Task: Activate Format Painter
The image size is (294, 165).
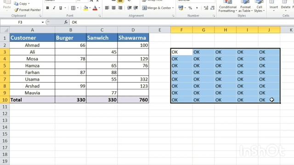Action: tap(28, 10)
